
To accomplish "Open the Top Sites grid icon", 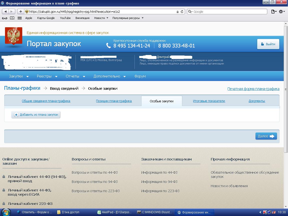I will [19, 18].
